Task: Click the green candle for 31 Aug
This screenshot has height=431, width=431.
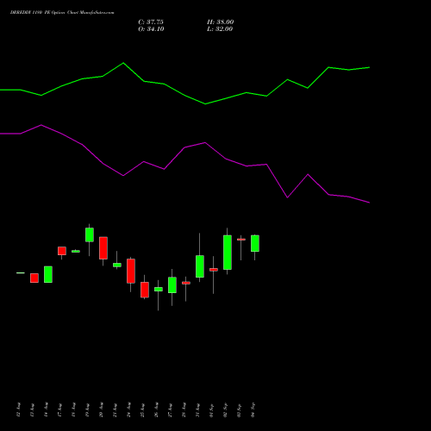Action: (x=200, y=266)
